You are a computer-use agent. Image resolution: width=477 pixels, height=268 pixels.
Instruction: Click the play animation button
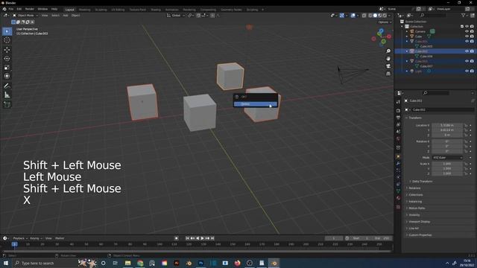[202, 238]
